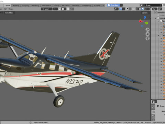Image resolution: width=165 pixels, height=124 pixels.
Task: Open gizmo settings dropdown arrow
Action: tap(123, 9)
